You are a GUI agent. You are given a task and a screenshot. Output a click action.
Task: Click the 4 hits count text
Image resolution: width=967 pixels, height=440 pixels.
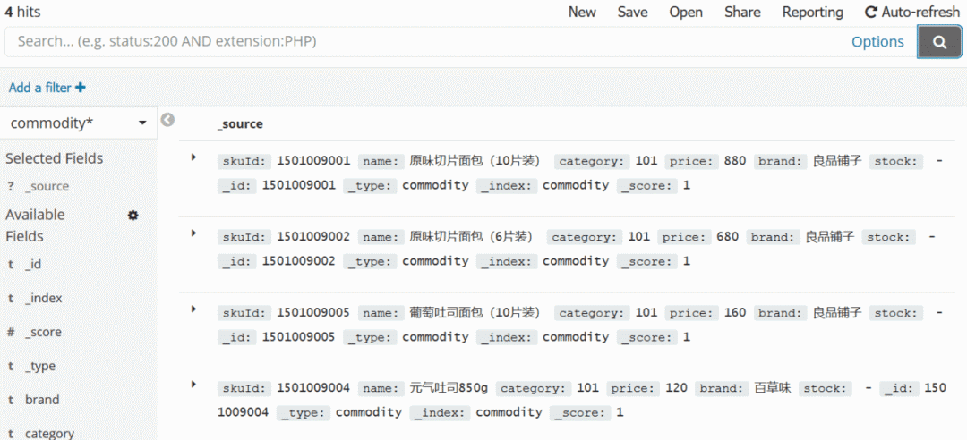click(22, 13)
